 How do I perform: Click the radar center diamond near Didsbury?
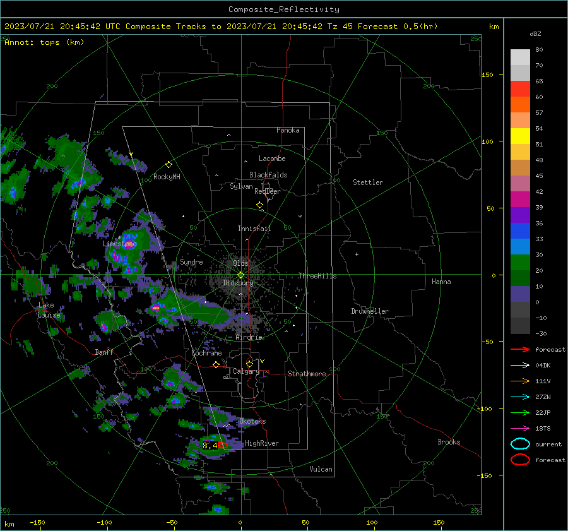240,275
